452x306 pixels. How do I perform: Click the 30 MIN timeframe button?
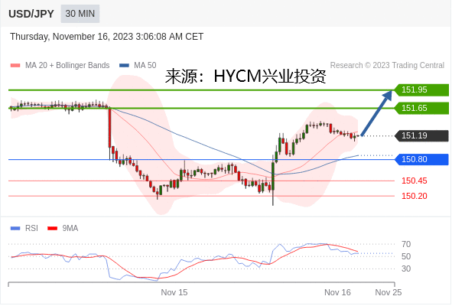click(80, 14)
